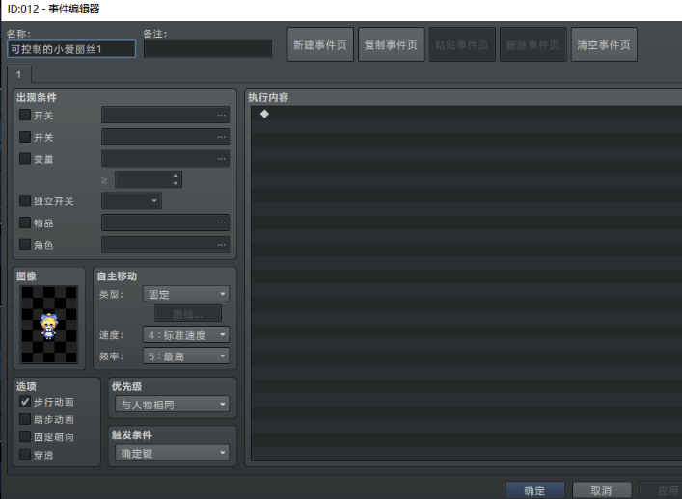This screenshot has width=682, height=499.
Task: Enable the 穿透 option checkbox
Action: 25,454
